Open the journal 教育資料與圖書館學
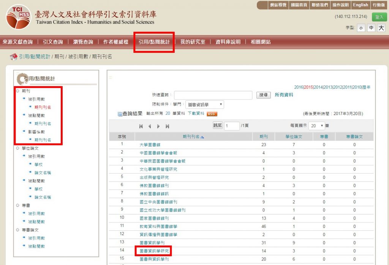Screen dimensions: 389x265 [x=158, y=227]
